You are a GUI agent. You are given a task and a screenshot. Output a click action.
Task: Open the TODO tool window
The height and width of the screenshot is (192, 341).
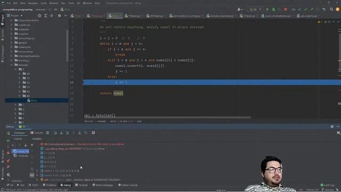click(33, 185)
